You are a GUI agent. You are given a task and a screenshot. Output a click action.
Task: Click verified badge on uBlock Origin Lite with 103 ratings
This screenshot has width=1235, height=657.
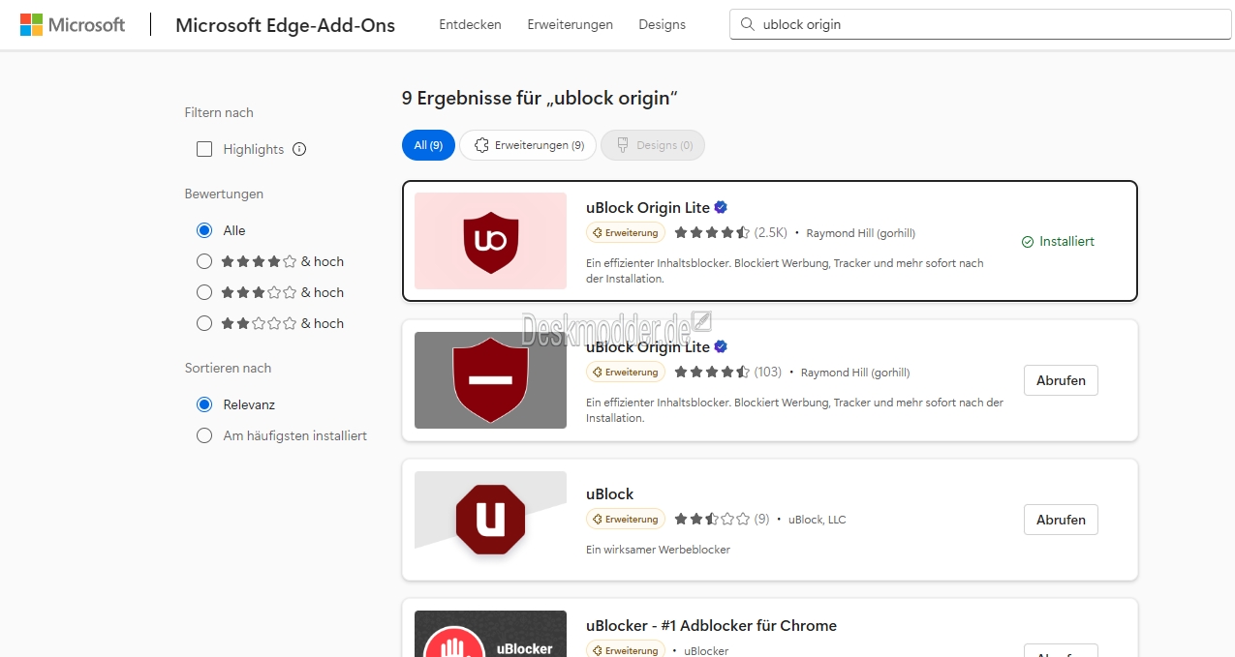721,346
